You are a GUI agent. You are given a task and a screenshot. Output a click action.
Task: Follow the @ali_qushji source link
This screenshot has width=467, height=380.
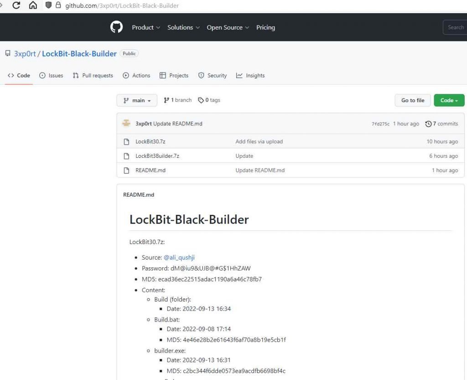pyautogui.click(x=179, y=258)
